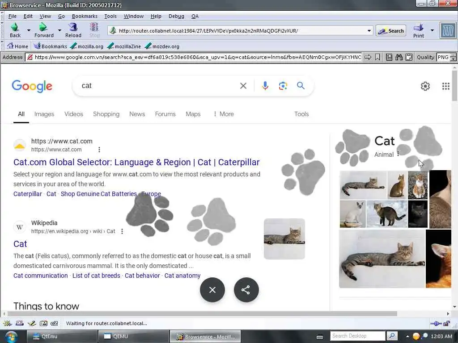Click the horizontal scrollbar at page bottom
Viewport: 458px width, 343px height.
coord(202,314)
